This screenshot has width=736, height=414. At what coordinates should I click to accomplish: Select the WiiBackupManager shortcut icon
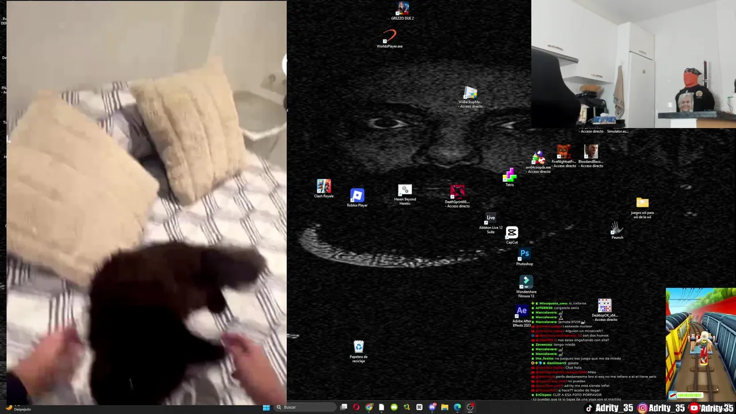(470, 97)
